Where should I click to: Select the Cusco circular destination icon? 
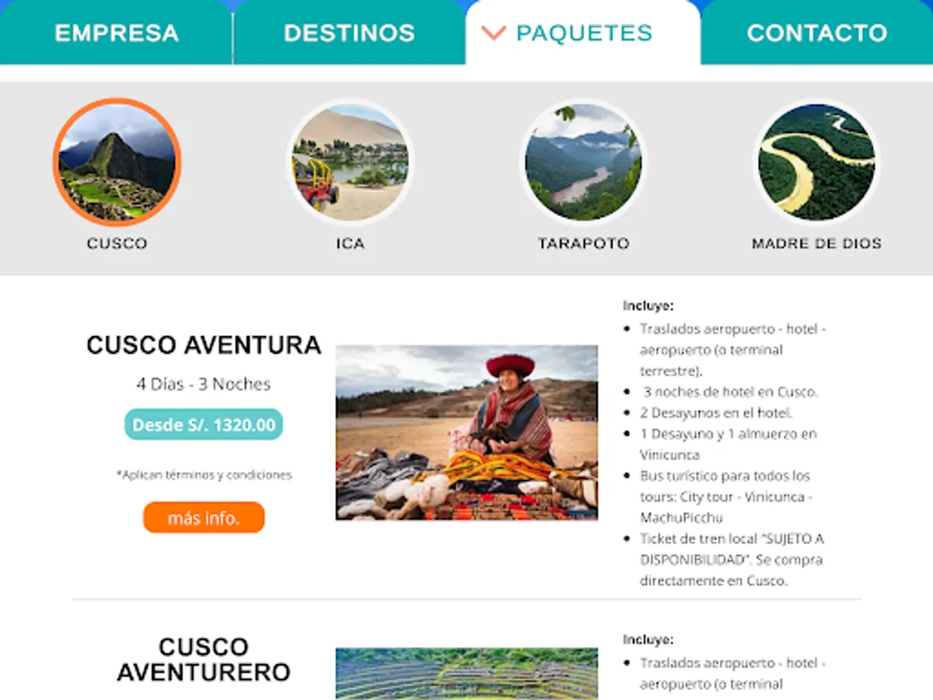point(117,162)
